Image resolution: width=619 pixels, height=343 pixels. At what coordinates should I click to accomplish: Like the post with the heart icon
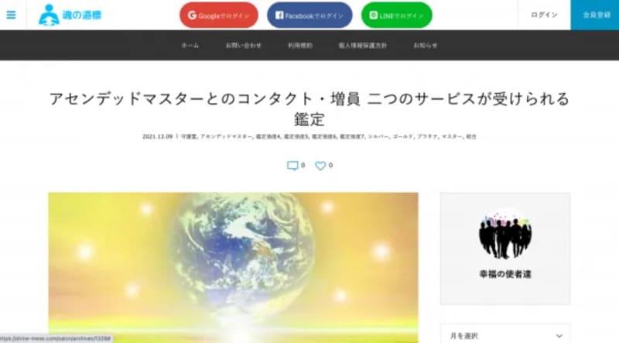coord(320,166)
